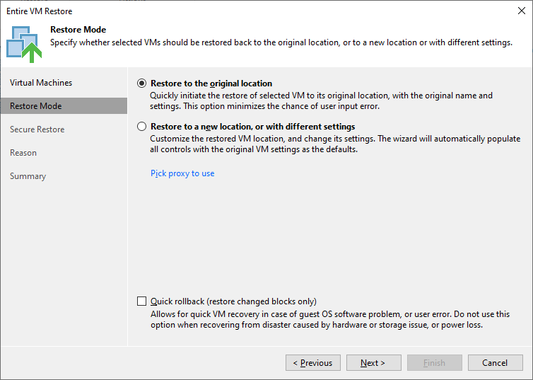Click the Restore to original location label
Viewport: 533px width, 380px height.
(211, 84)
